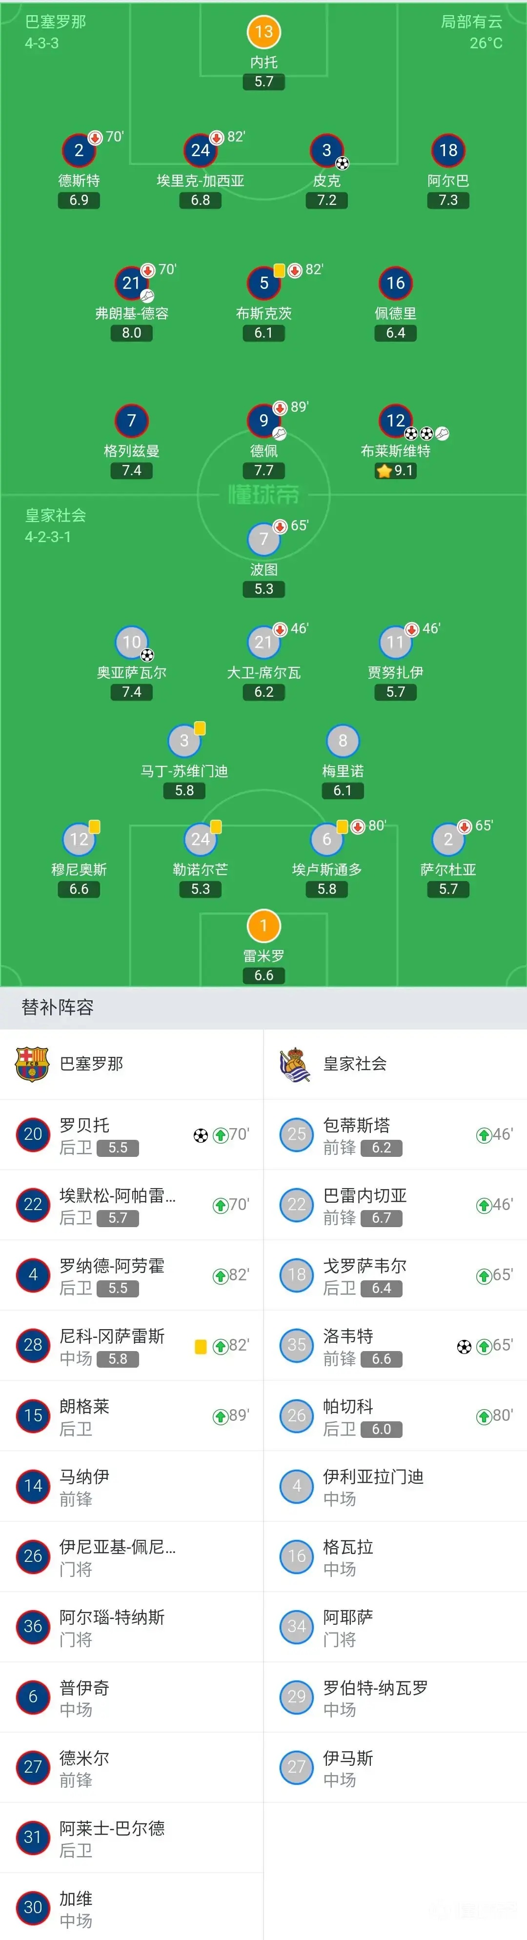This screenshot has width=527, height=1940.
Task: Tap 弗朗基-德容 8.0 rating badge
Action: tap(131, 333)
